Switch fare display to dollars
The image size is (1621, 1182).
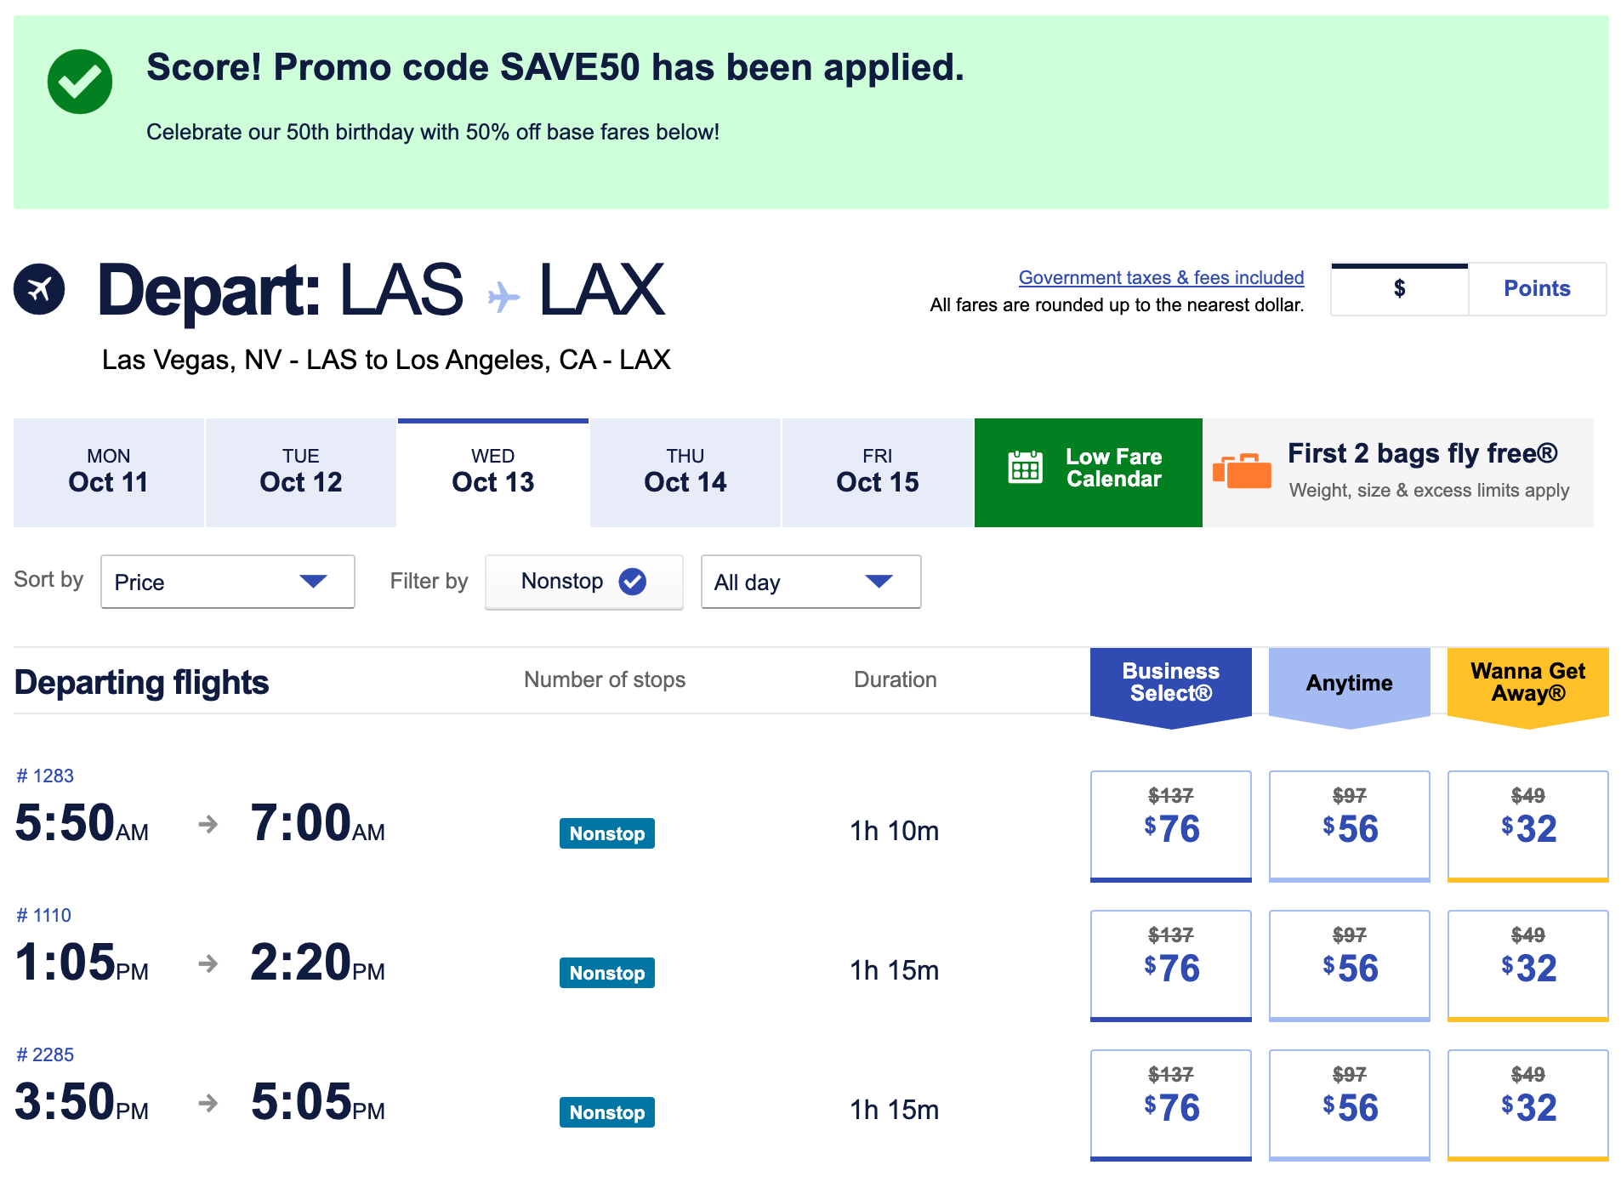point(1400,288)
